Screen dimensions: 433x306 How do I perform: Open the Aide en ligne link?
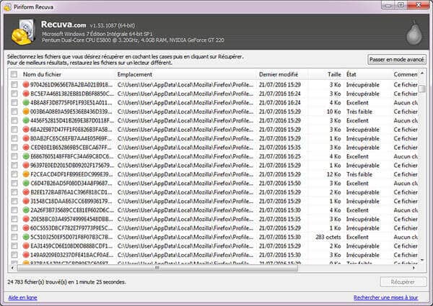pyautogui.click(x=22, y=297)
